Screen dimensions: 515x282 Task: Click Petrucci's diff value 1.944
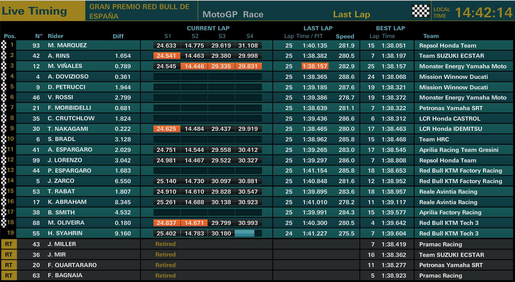(x=123, y=87)
